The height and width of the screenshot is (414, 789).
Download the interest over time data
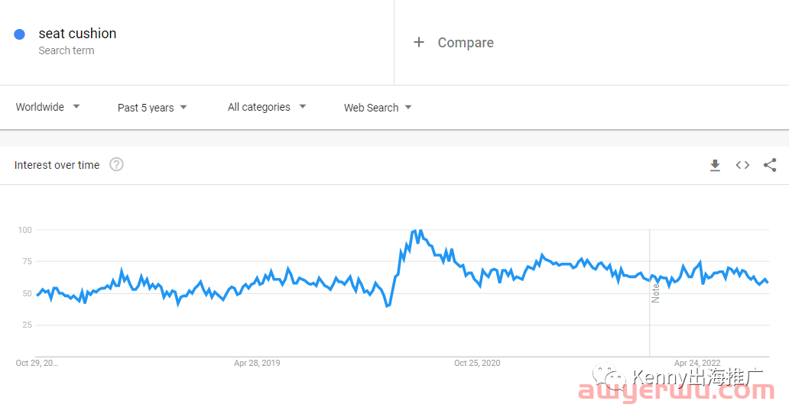(x=715, y=165)
